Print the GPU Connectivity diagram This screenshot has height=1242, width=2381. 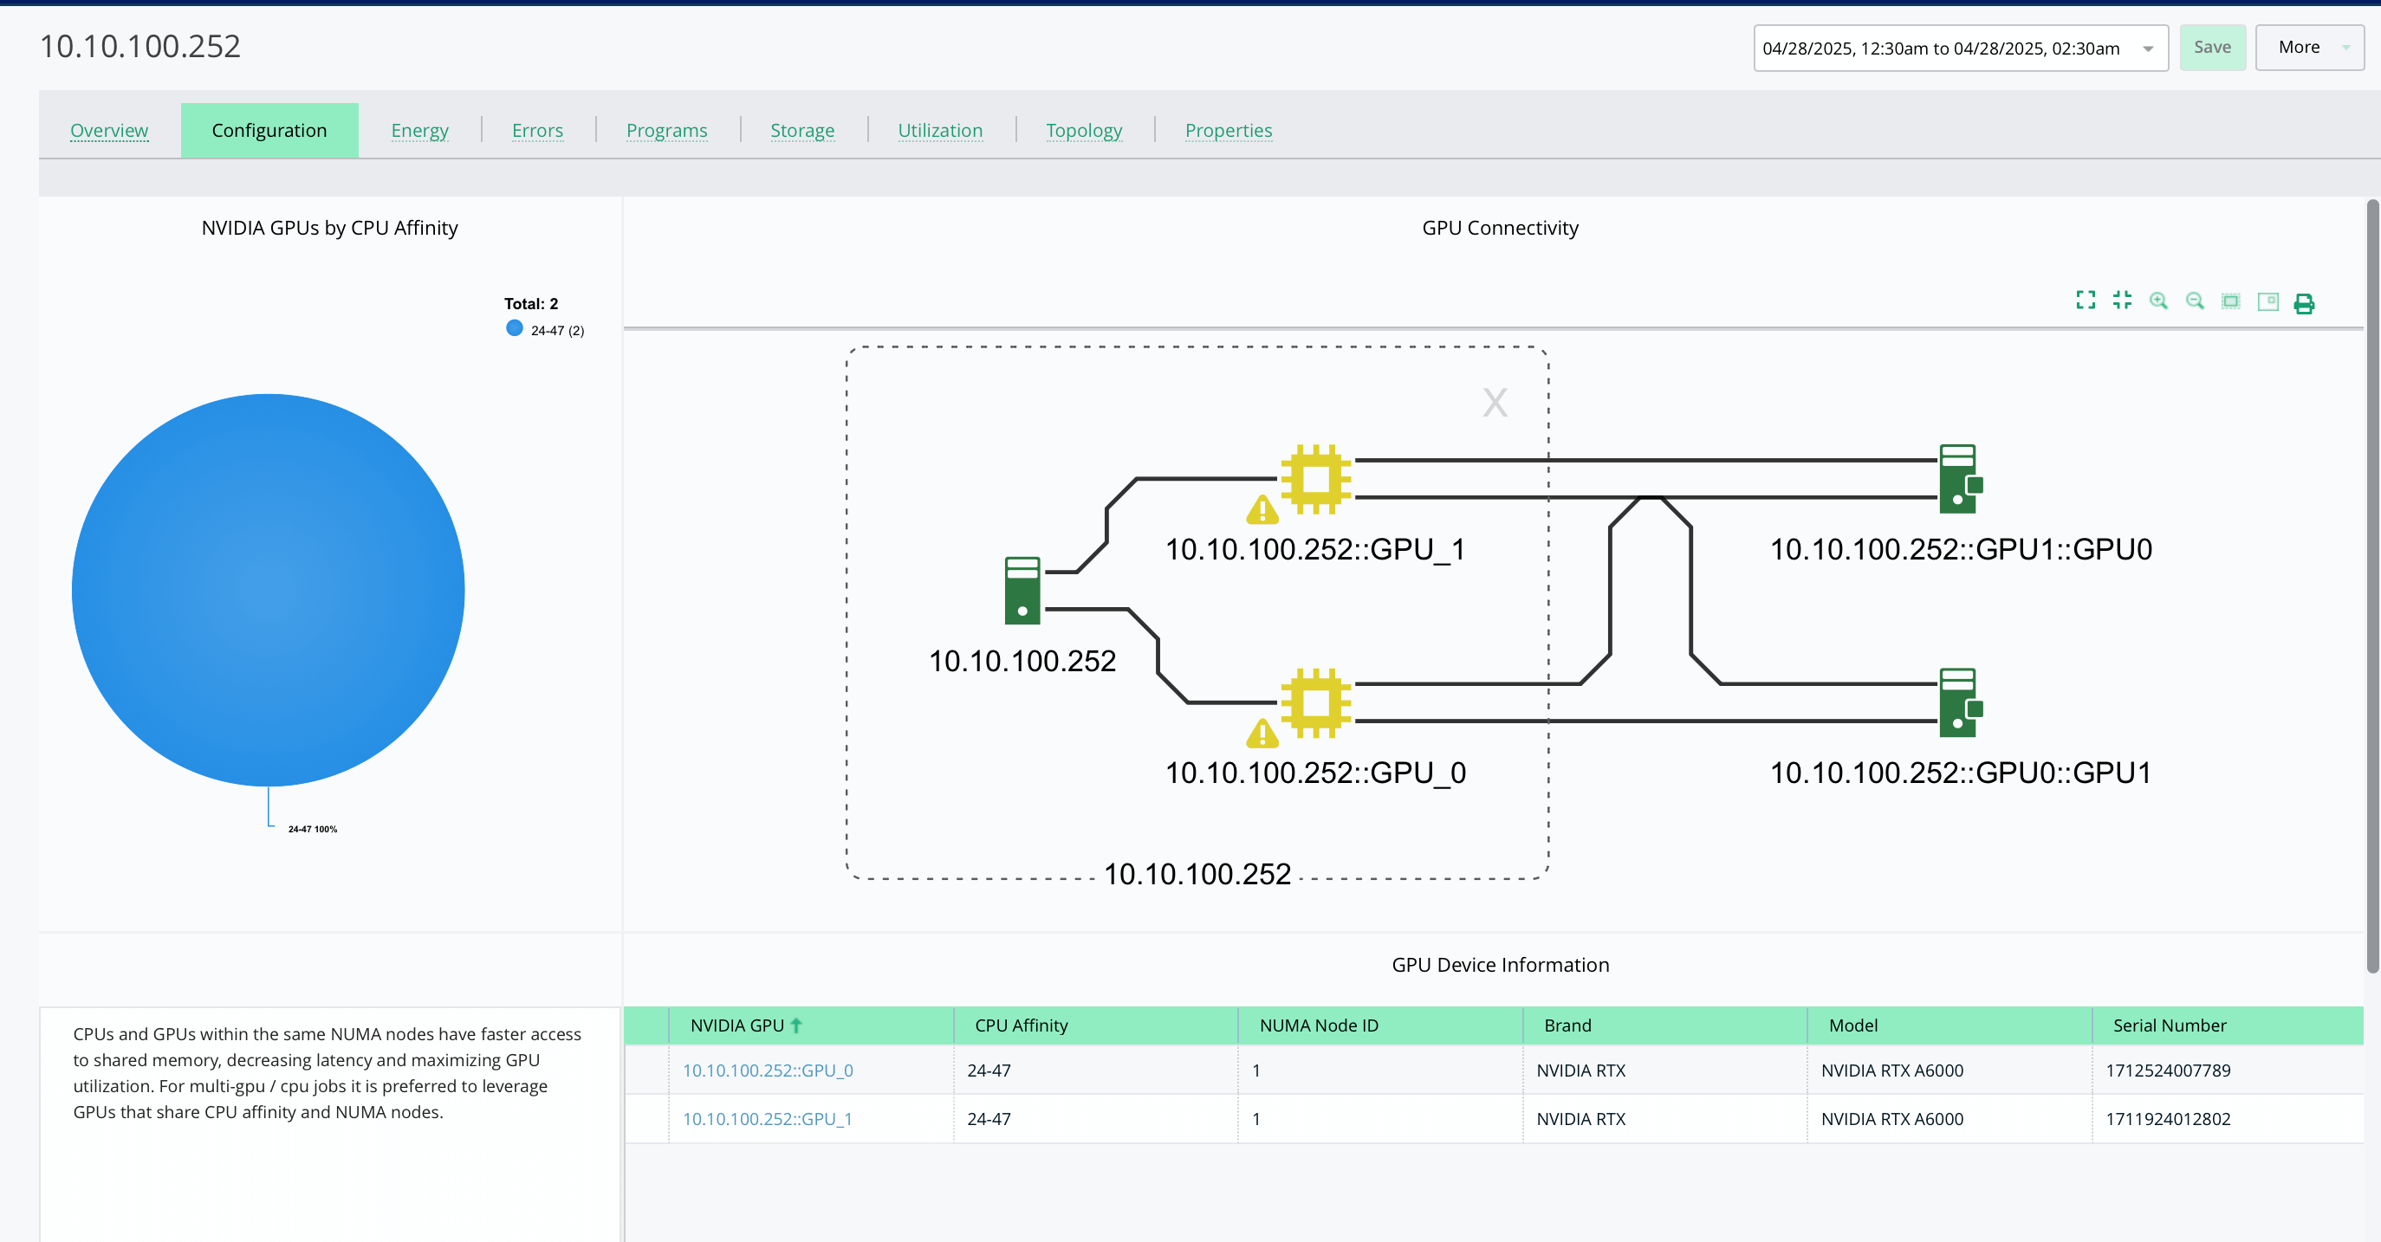pyautogui.click(x=2304, y=303)
